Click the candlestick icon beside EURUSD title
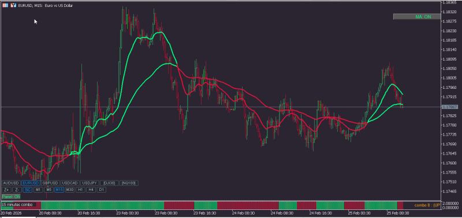This screenshot has height=218, width=462. pyautogui.click(x=13, y=5)
